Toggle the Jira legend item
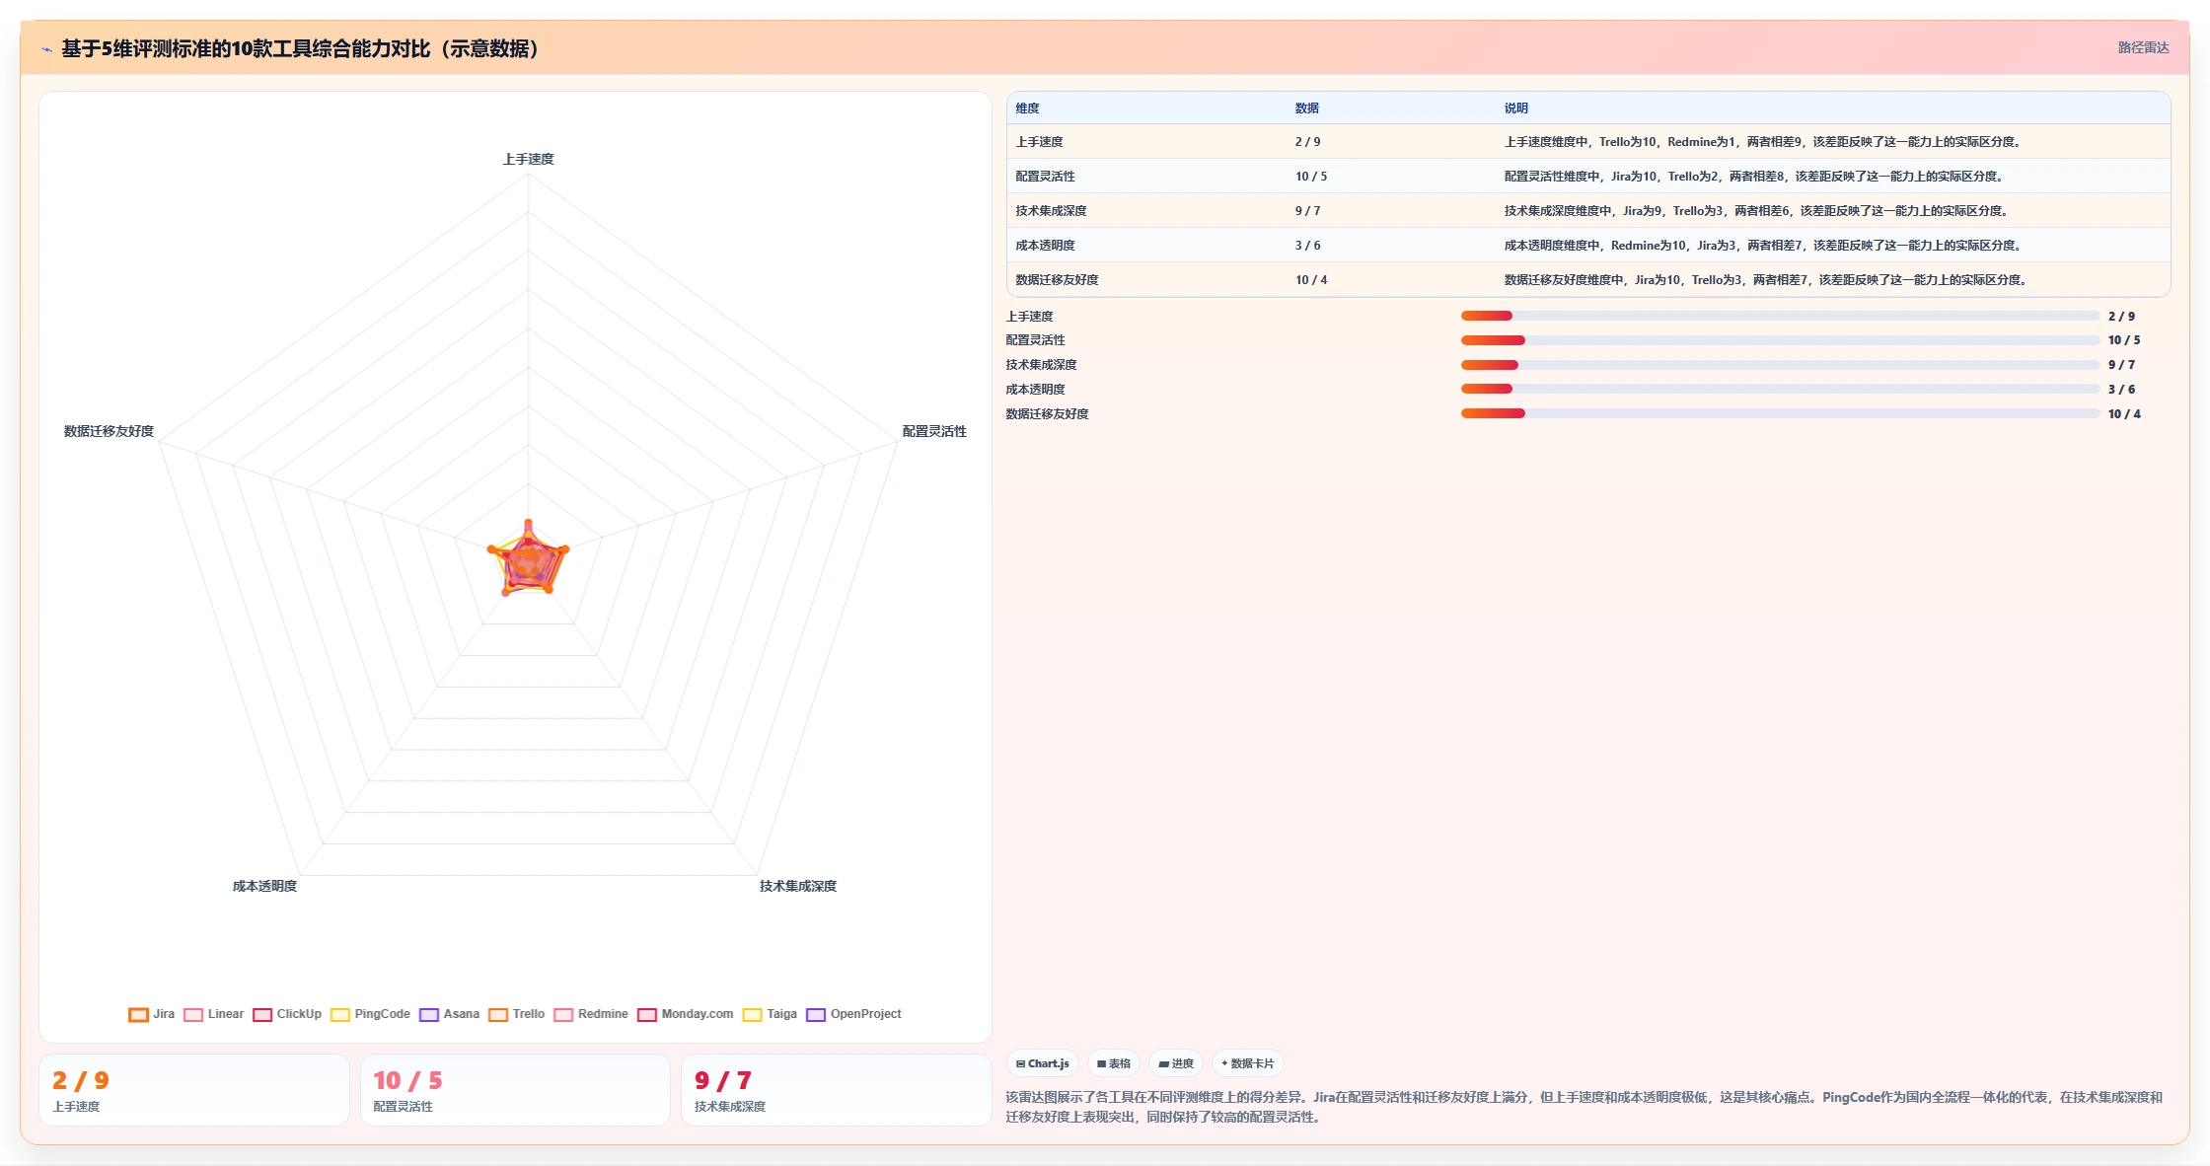 (151, 1014)
